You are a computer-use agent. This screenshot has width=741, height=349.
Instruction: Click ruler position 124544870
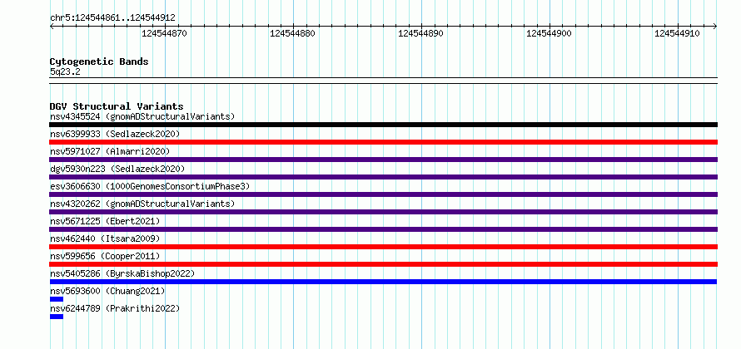coord(165,33)
